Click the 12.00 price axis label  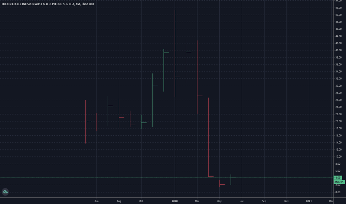pos(338,149)
